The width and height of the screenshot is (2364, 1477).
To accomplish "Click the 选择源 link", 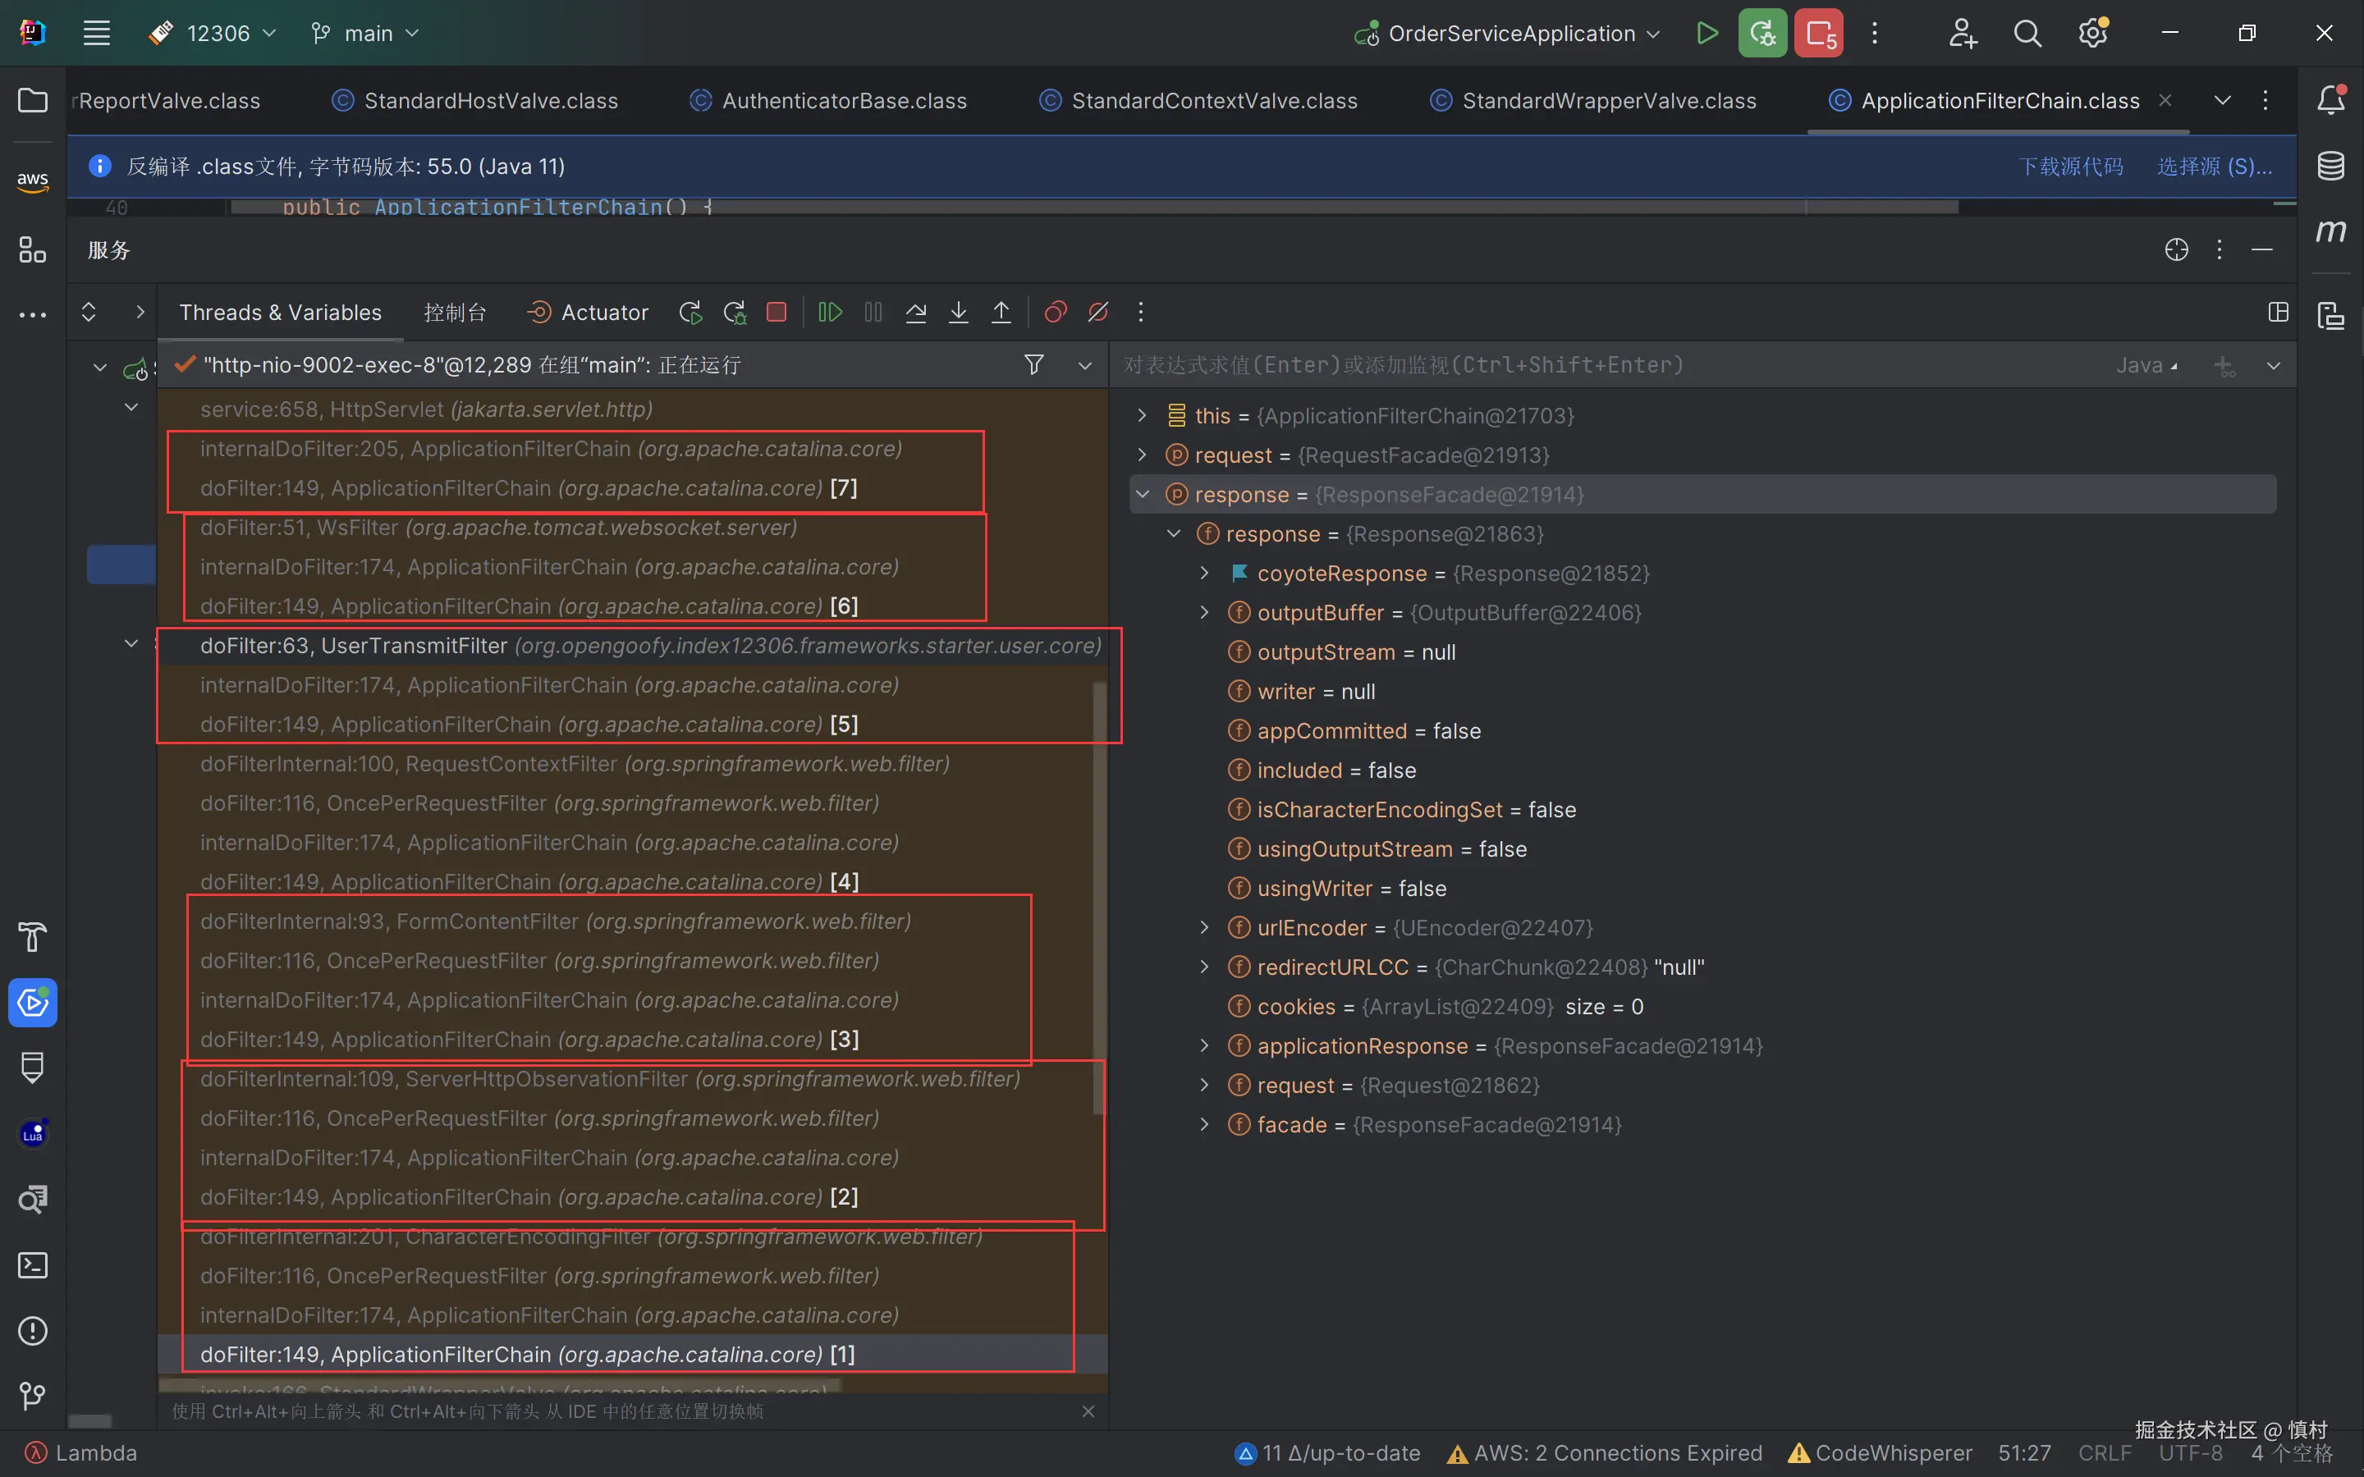I will click(2214, 166).
